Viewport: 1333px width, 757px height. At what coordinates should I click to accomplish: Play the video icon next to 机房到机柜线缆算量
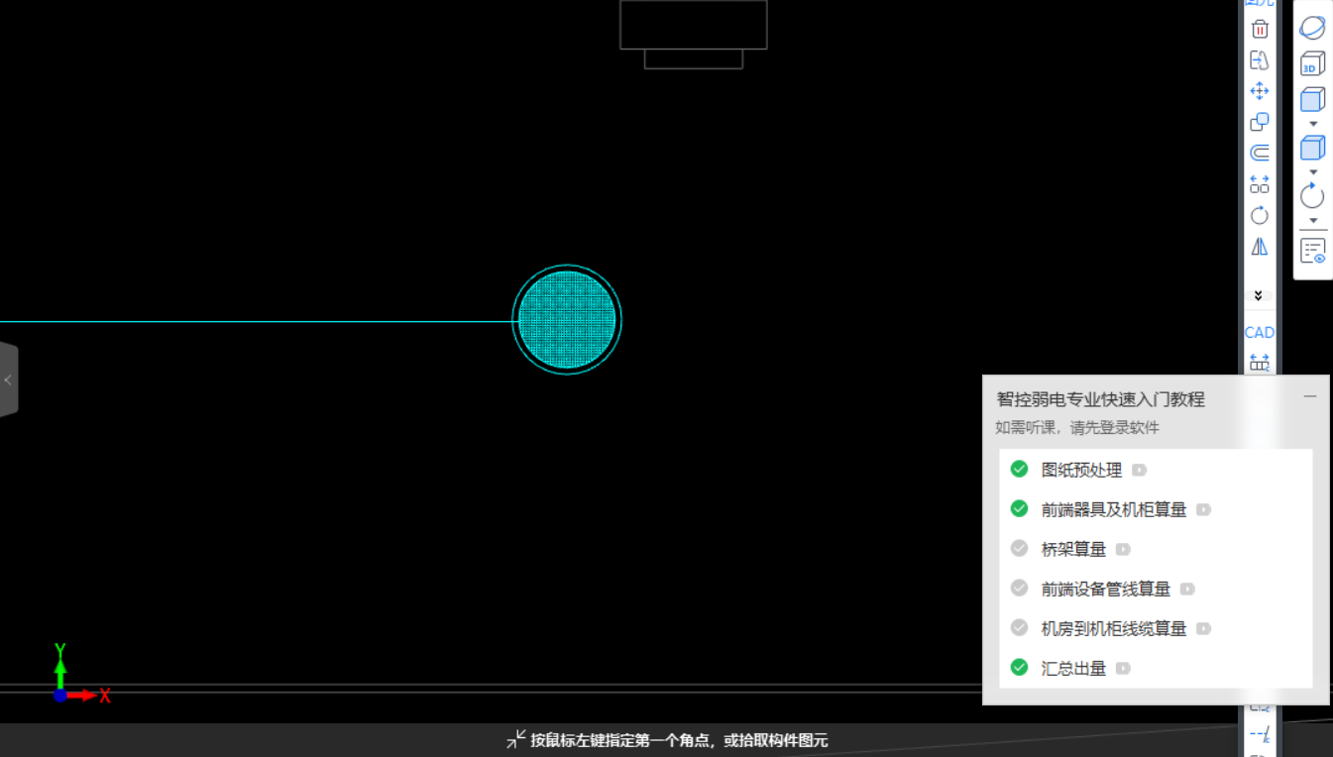1203,628
